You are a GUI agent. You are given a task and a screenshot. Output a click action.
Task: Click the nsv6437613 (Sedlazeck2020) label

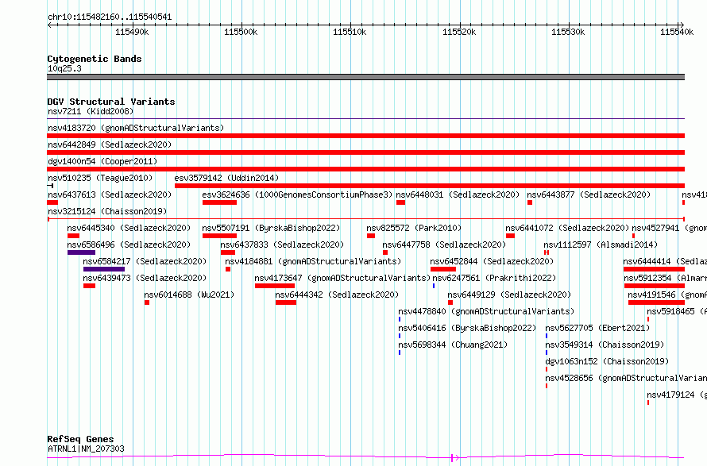(x=110, y=194)
